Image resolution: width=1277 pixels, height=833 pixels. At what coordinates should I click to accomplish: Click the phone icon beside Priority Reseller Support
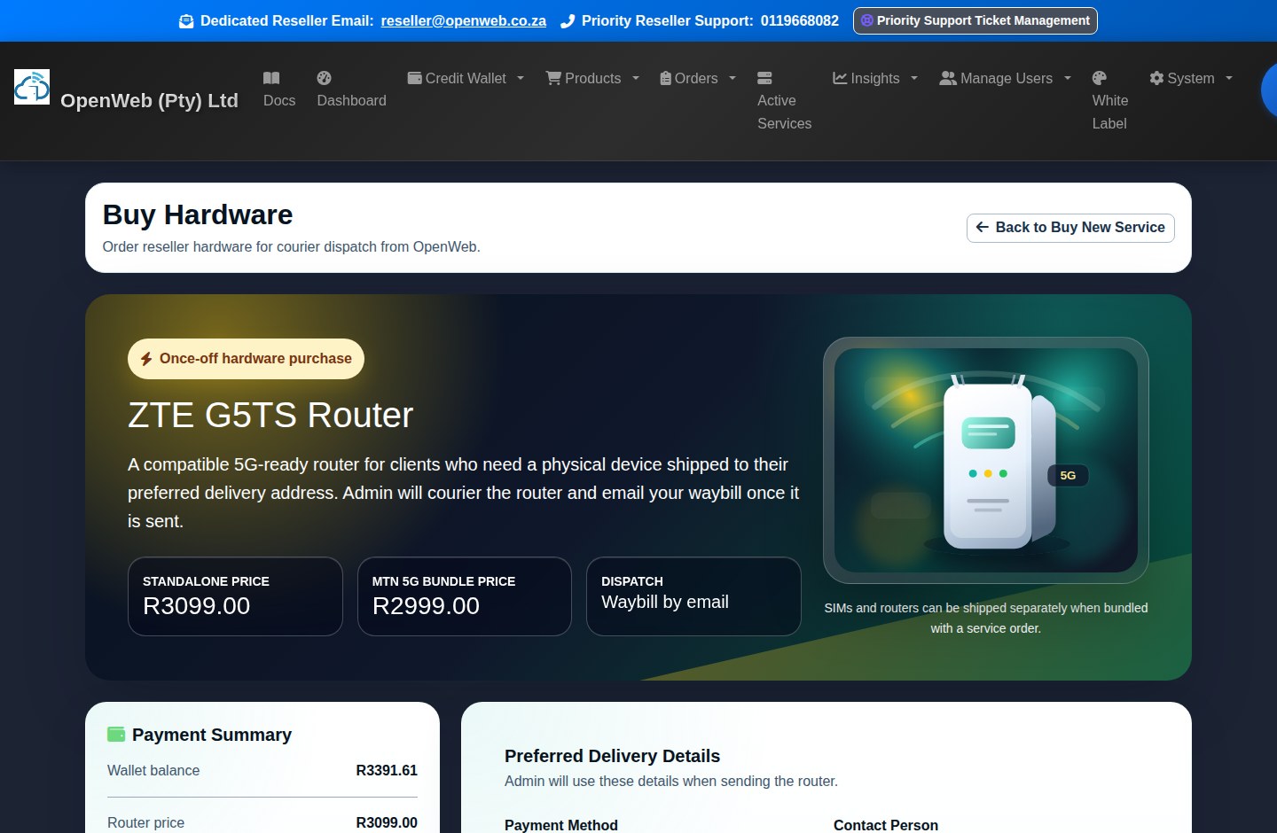coord(568,21)
